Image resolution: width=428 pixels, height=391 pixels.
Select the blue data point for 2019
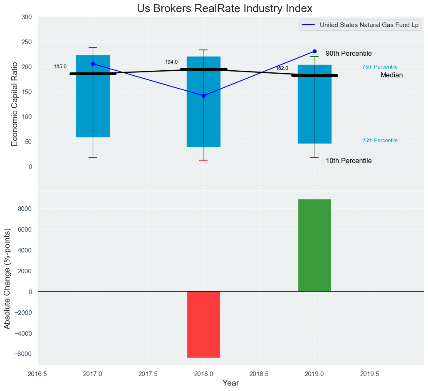(x=314, y=52)
